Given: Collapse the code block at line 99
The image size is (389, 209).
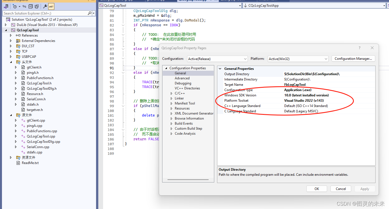Looking at the screenshot, I should click(123, 106).
